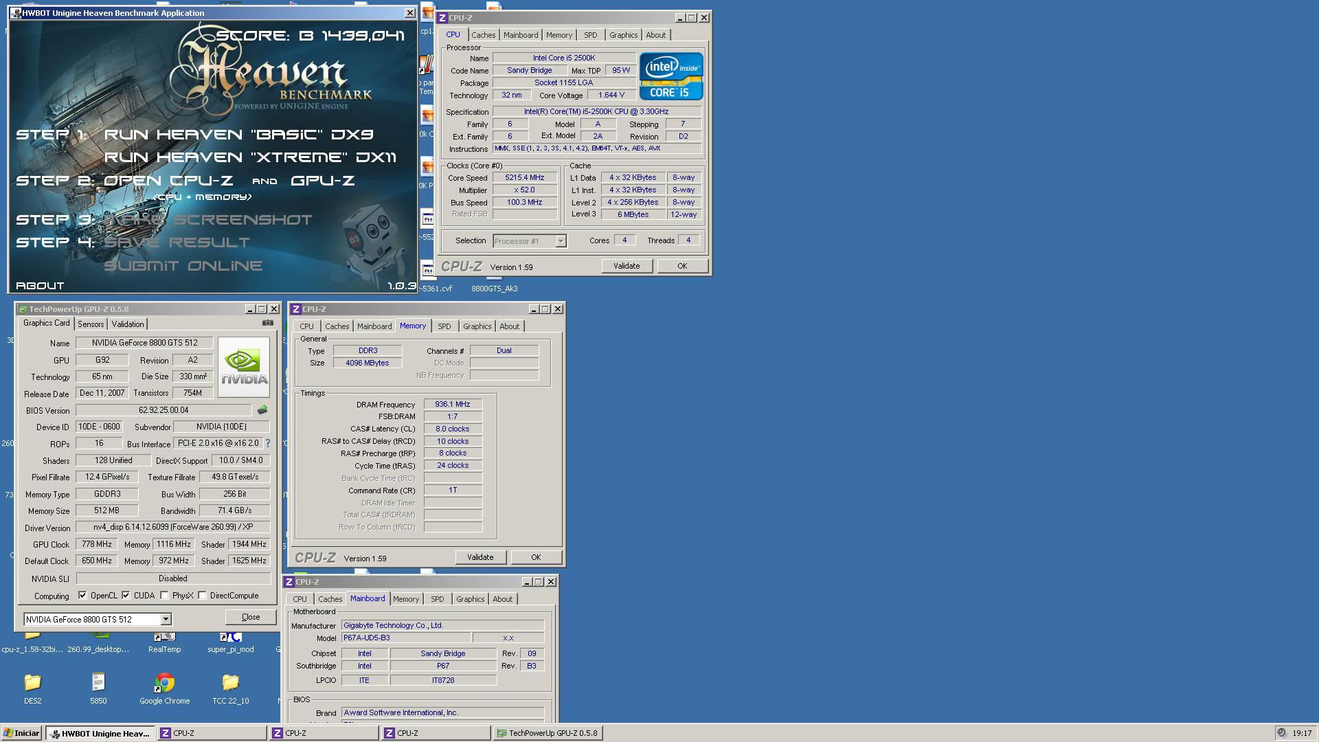
Task: Open SPD tab in top CPU-Z window
Action: point(590,35)
